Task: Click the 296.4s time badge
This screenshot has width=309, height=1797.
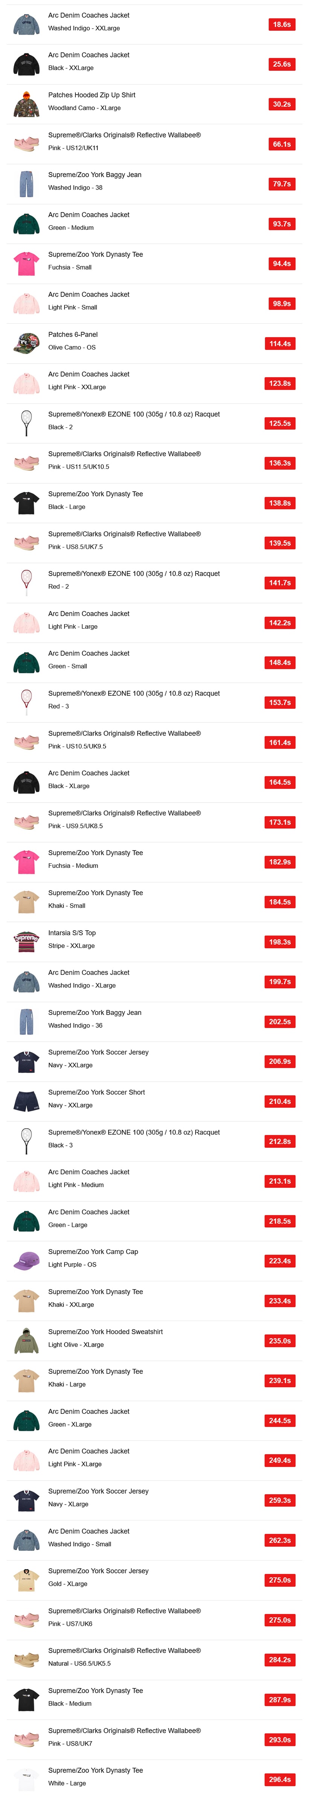Action: [280, 1780]
